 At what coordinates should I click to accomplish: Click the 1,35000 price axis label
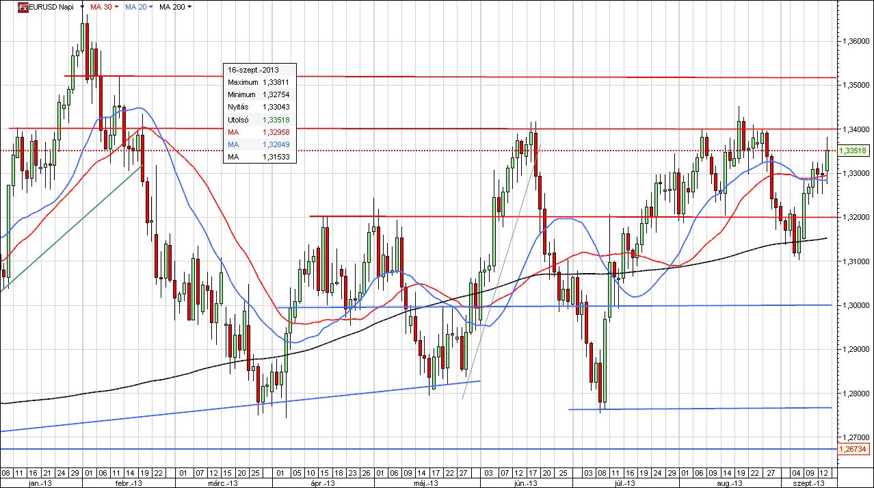[855, 85]
